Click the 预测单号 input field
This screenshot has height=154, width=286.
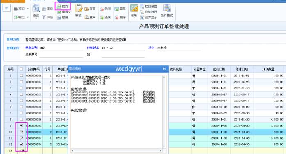pos(61,54)
